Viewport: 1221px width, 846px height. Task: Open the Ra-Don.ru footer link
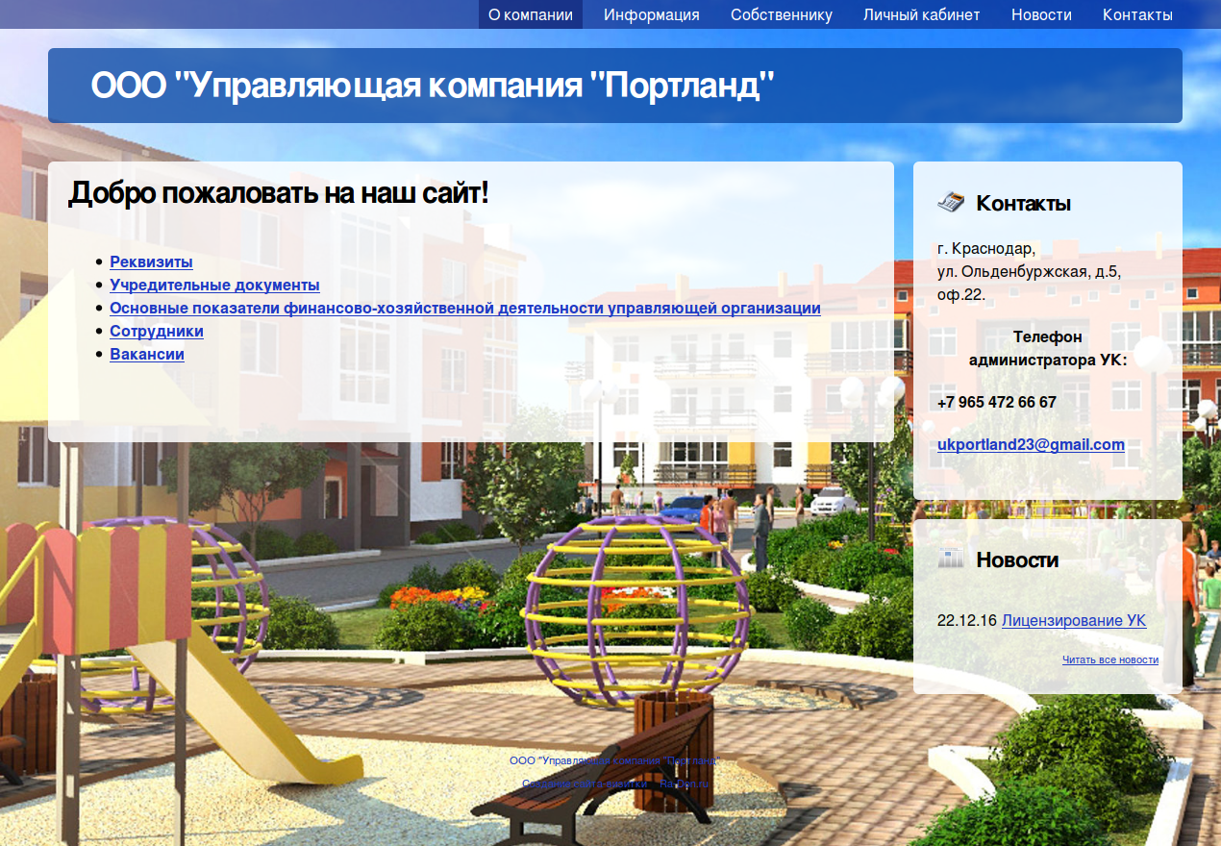click(684, 784)
